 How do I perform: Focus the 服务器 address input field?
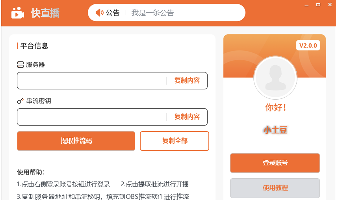91,81
